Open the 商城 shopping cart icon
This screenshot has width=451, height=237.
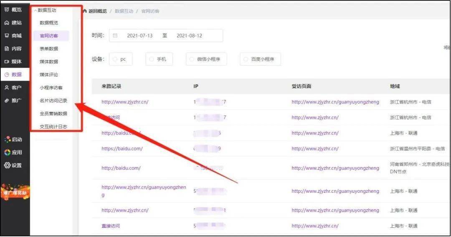(x=7, y=35)
